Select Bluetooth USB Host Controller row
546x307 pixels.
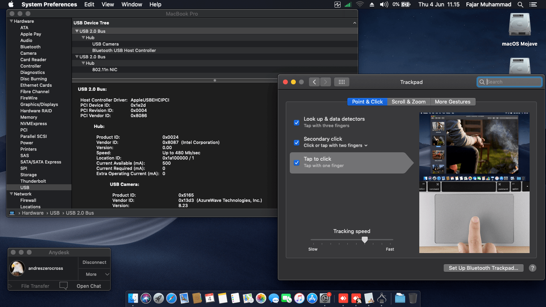click(x=215, y=50)
